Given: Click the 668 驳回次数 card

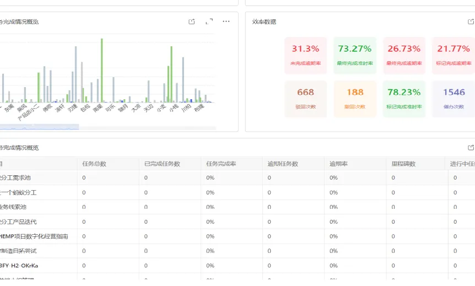Looking at the screenshot, I should pyautogui.click(x=305, y=99).
